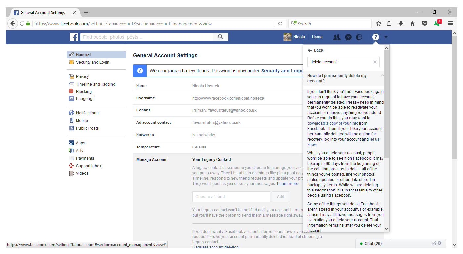
Task: Click the Pocket icon in toolbar
Action: [424, 23]
